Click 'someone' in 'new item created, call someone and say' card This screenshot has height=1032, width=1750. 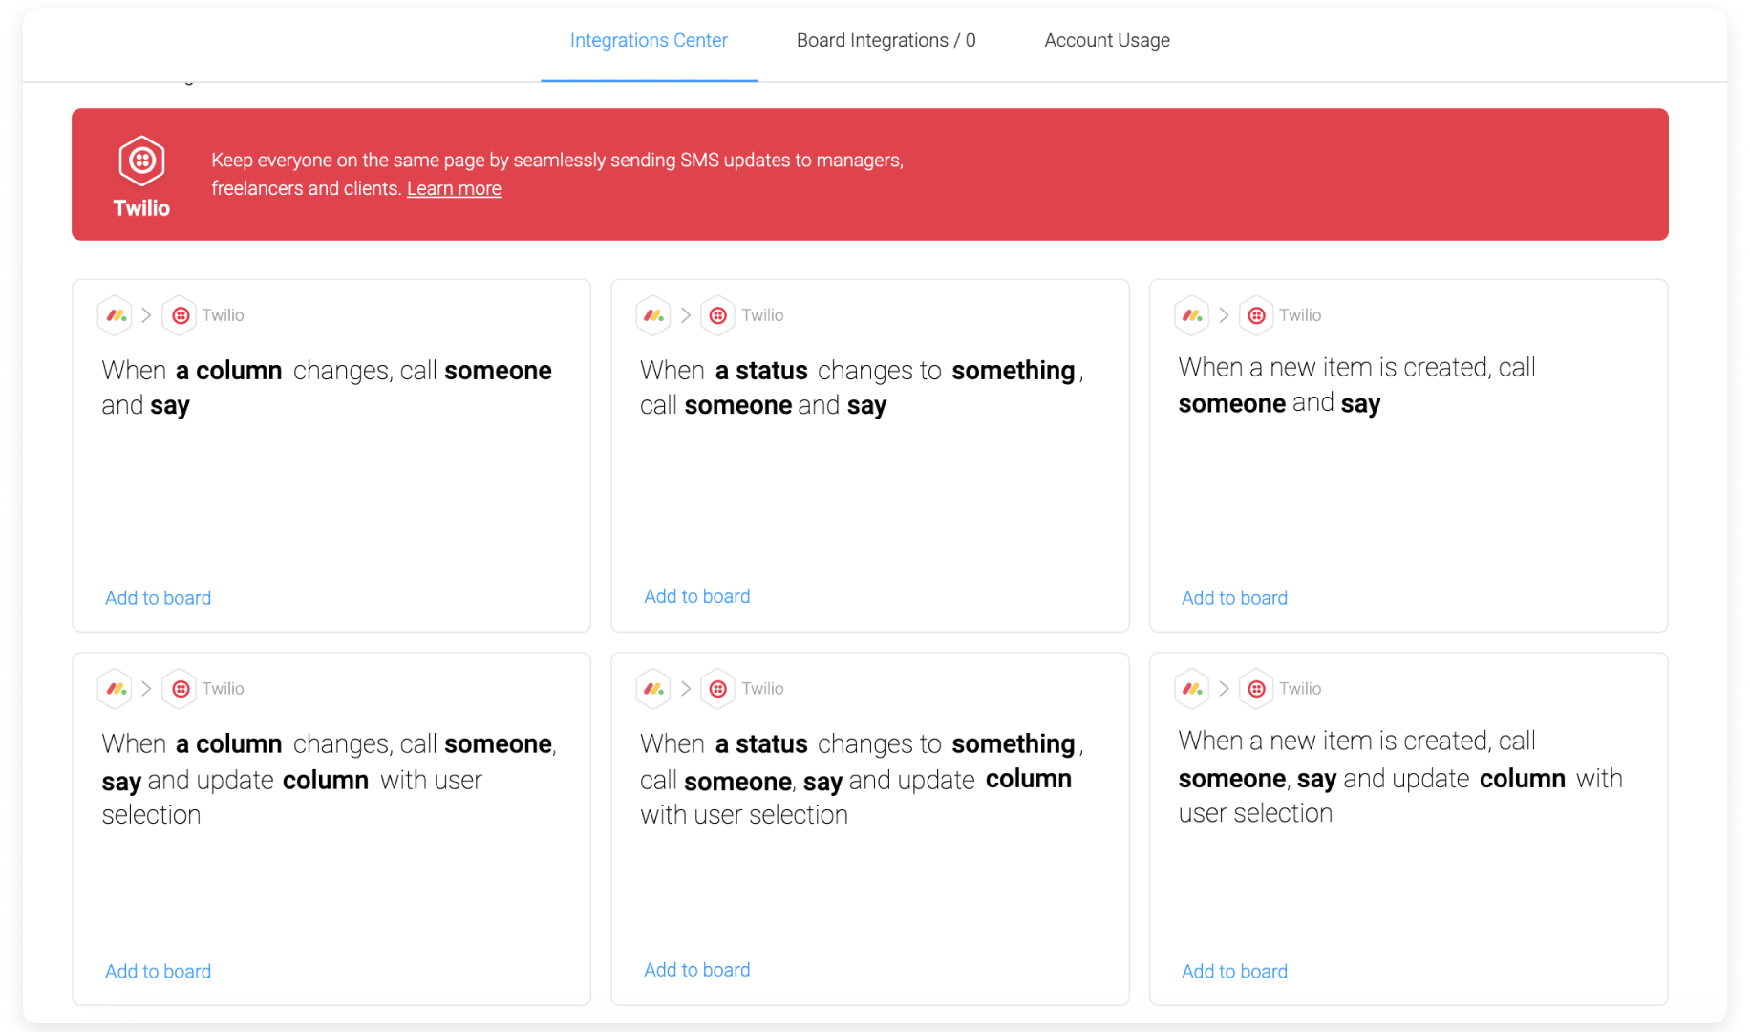click(x=1232, y=404)
